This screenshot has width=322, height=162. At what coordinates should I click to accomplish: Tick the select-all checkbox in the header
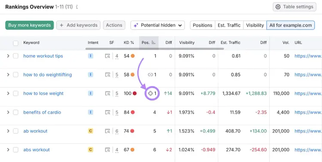pyautogui.click(x=15, y=43)
